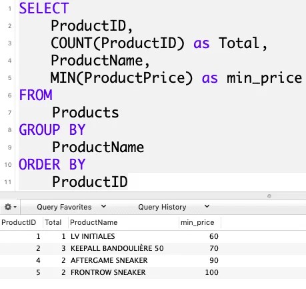This screenshot has height=289, width=306.
Task: Open the gear settings menu
Action: point(10,207)
